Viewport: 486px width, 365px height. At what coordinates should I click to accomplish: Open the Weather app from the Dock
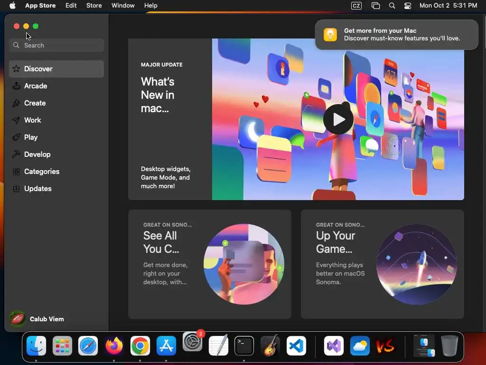pyautogui.click(x=360, y=346)
